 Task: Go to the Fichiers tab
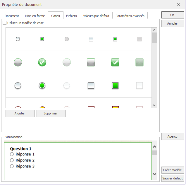pyautogui.click(x=71, y=16)
